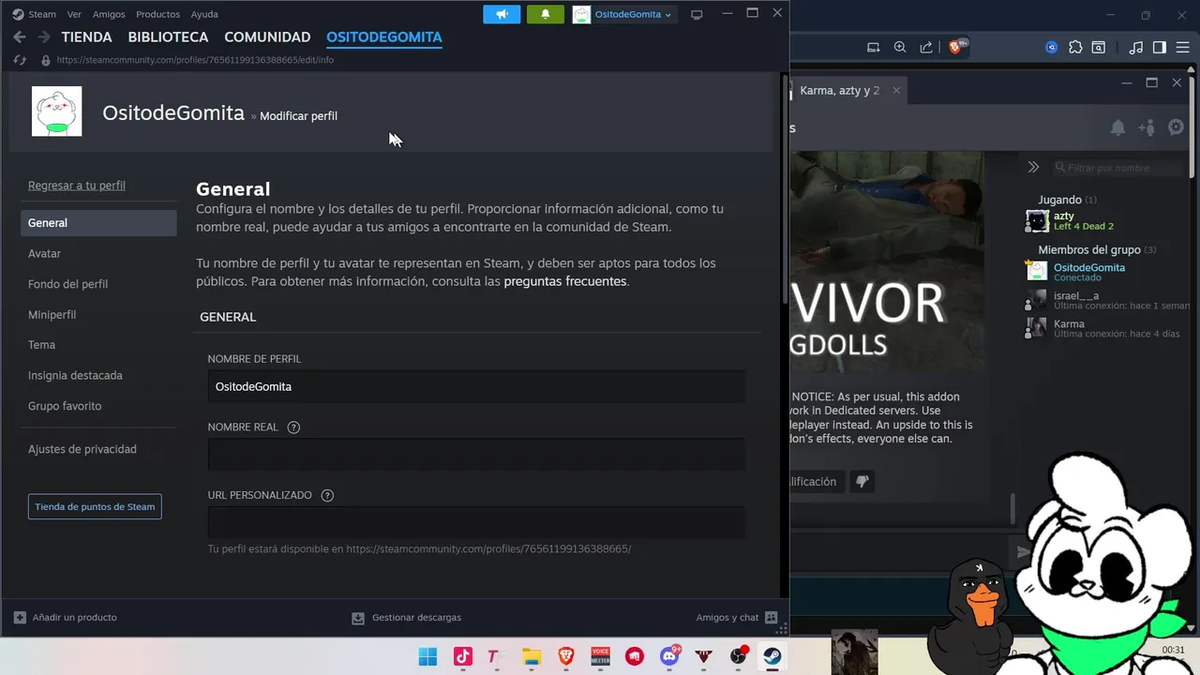The width and height of the screenshot is (1200, 675).
Task: Select Avatar in profile sidebar
Action: tap(44, 254)
